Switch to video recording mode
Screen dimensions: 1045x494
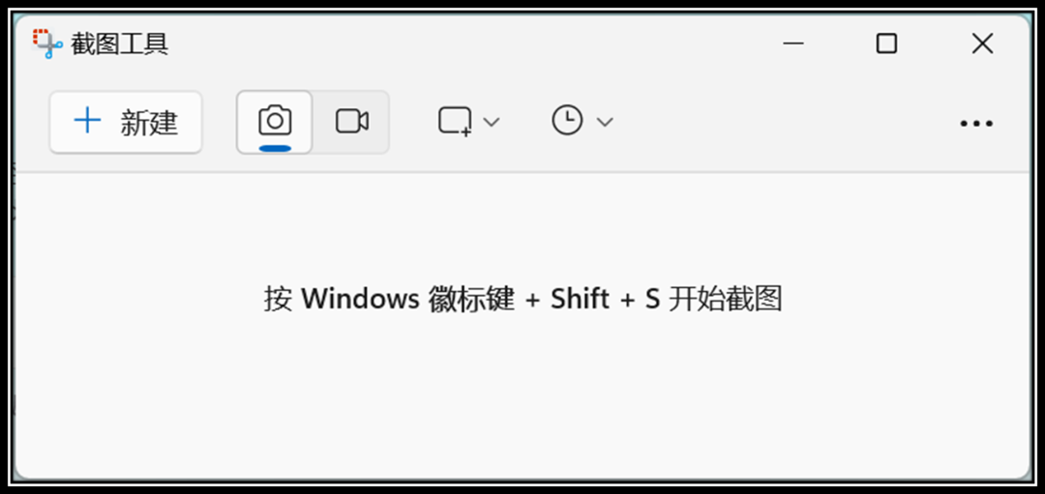351,122
